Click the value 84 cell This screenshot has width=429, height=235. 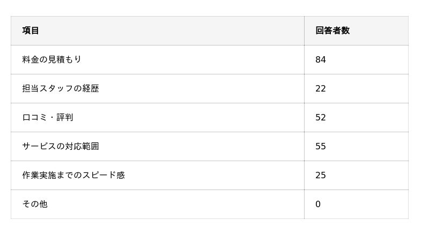[x=321, y=59]
